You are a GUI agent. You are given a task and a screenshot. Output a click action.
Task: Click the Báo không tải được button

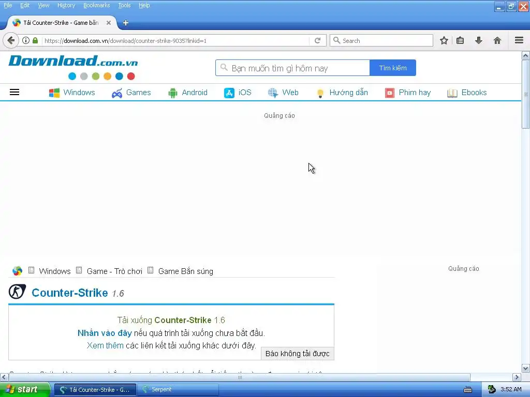coord(298,354)
